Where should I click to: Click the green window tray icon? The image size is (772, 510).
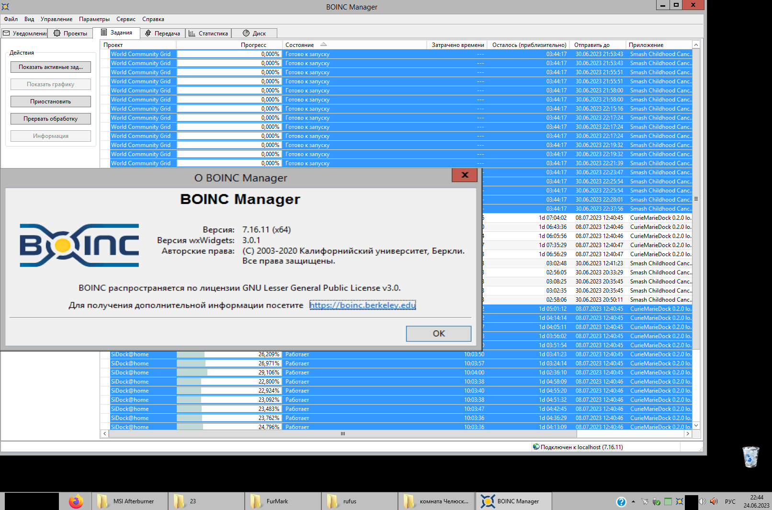[668, 501]
